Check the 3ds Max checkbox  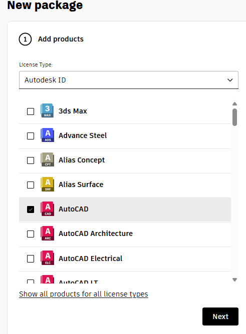coord(31,111)
